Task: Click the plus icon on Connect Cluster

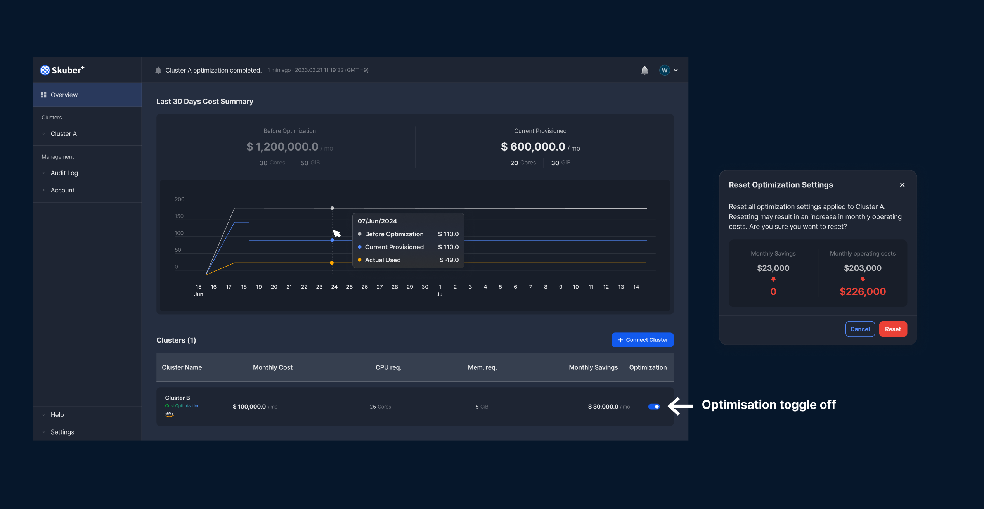Action: pyautogui.click(x=620, y=340)
